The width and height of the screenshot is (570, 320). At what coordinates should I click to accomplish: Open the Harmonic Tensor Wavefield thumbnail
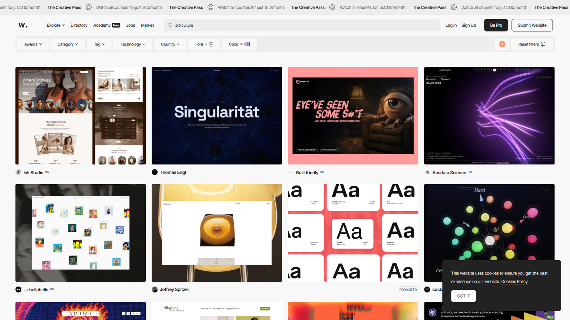[x=489, y=116]
